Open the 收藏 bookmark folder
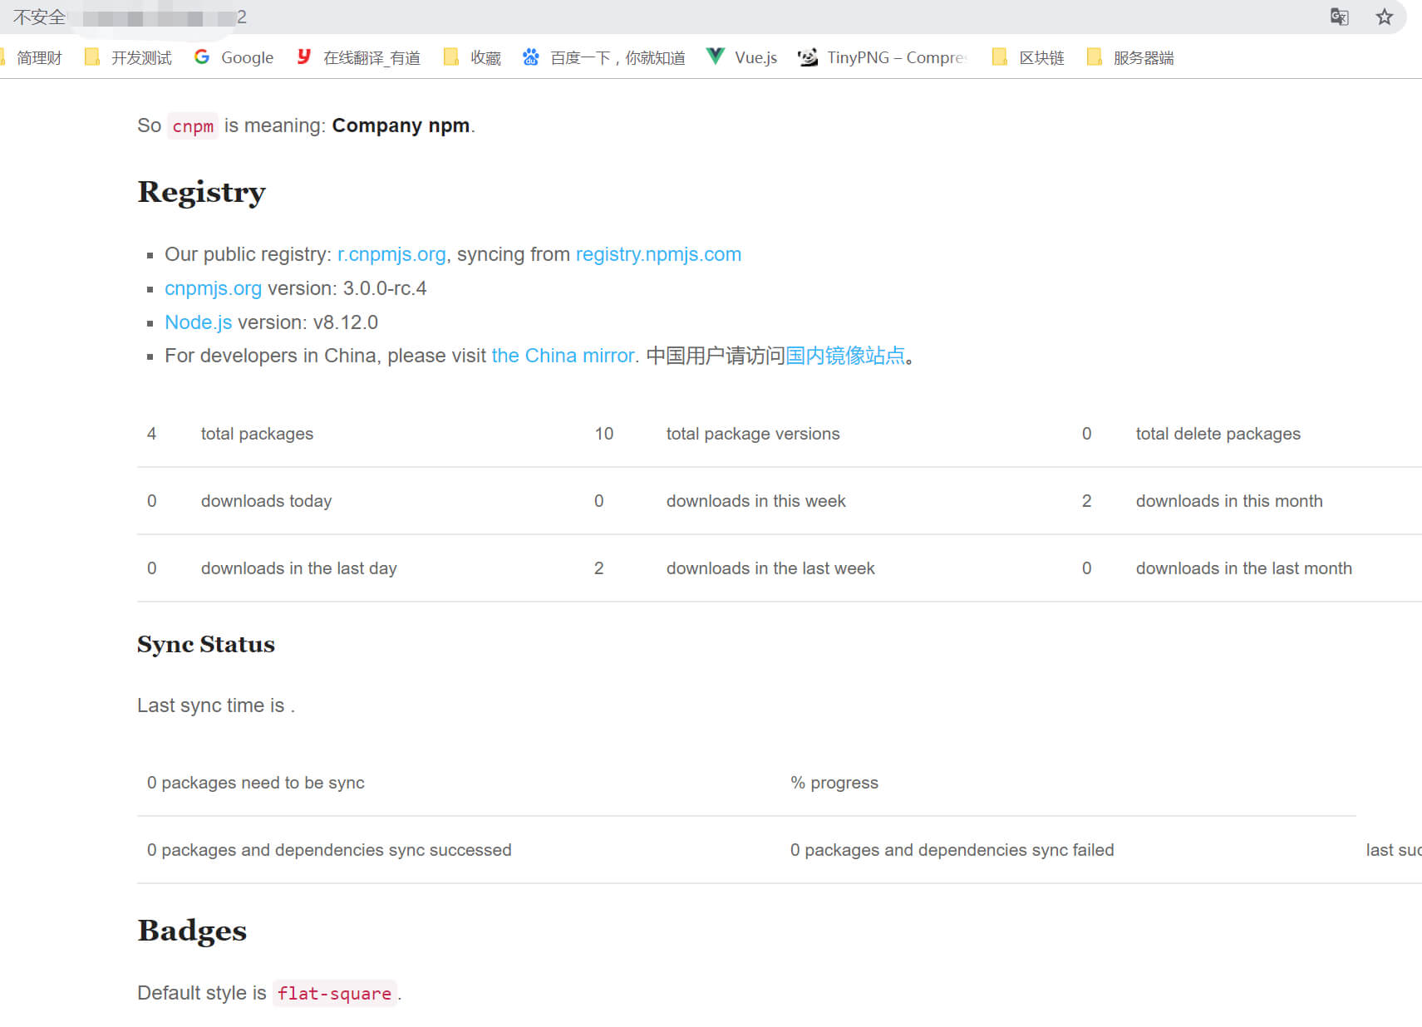 (472, 57)
